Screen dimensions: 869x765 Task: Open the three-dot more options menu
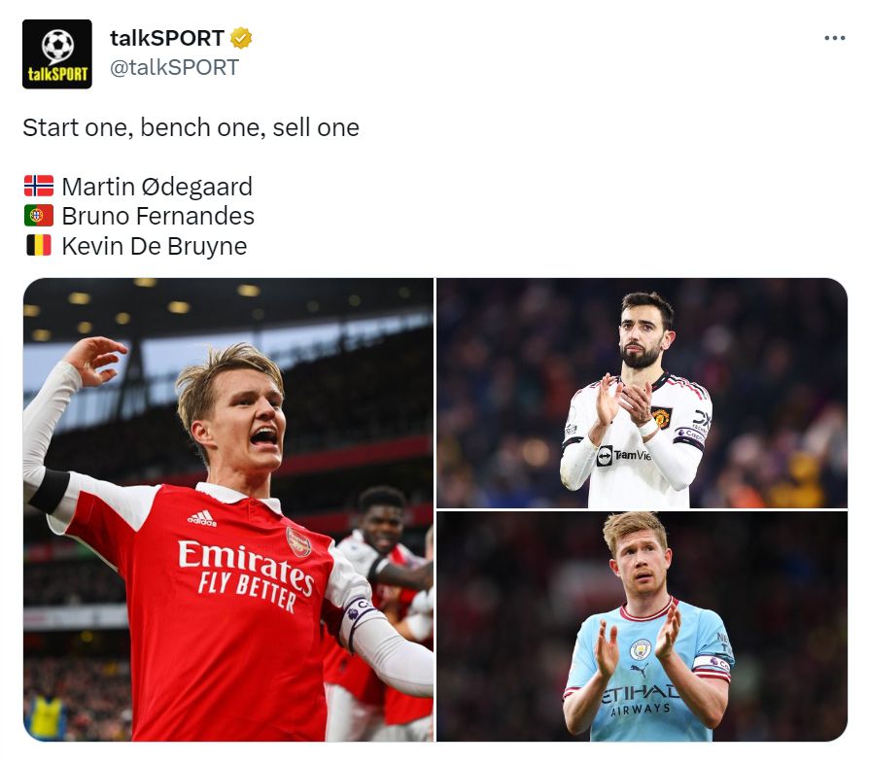[x=835, y=38]
